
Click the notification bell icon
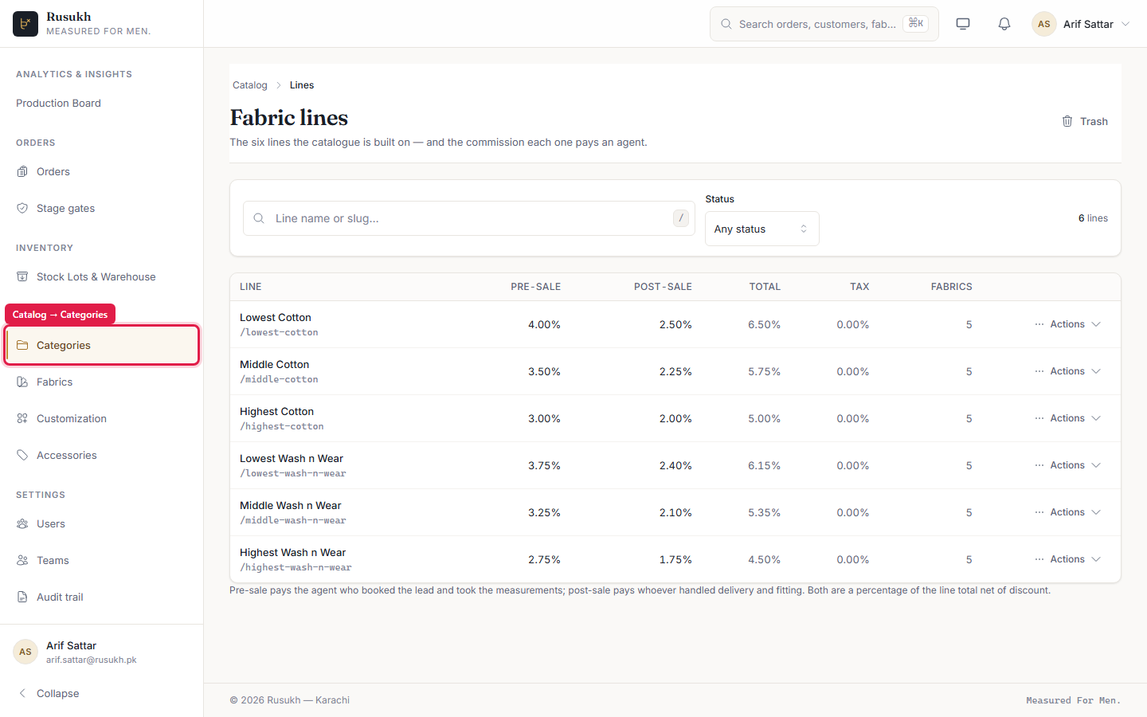[x=1004, y=24]
